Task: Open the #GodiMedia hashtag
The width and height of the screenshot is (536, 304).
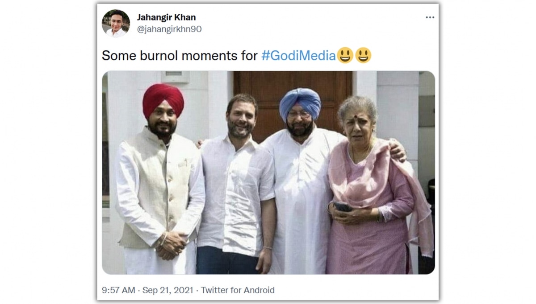Action: click(298, 56)
